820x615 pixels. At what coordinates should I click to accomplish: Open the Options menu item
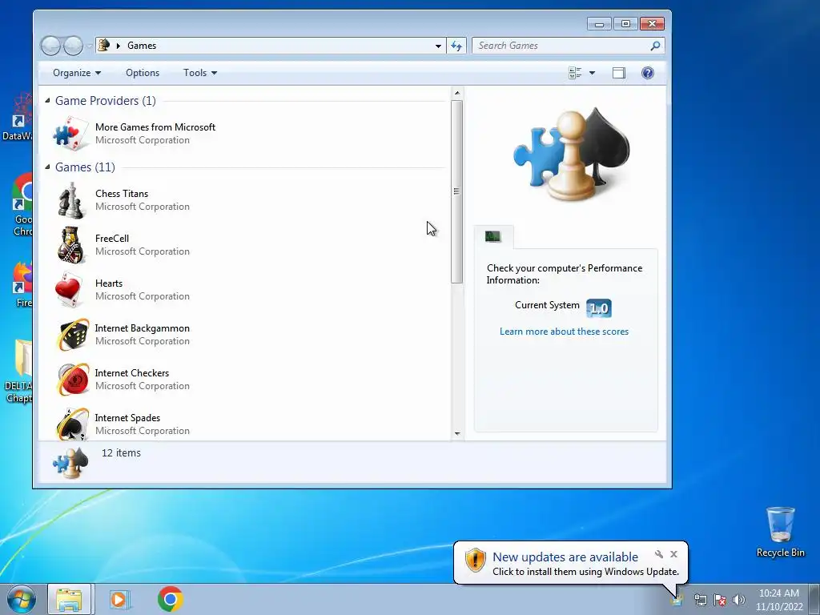pos(143,73)
